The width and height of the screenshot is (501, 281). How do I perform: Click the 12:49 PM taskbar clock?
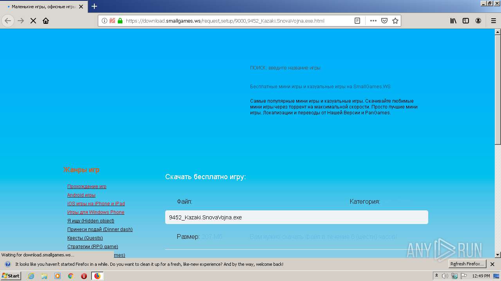(x=481, y=276)
